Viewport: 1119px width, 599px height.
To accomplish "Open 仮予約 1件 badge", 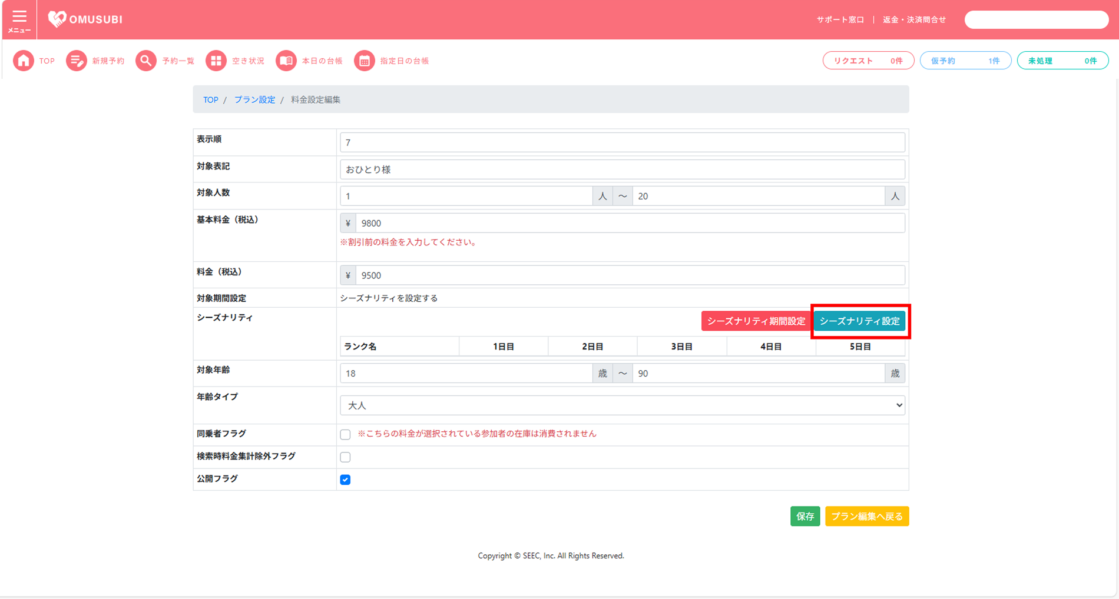I will click(965, 61).
